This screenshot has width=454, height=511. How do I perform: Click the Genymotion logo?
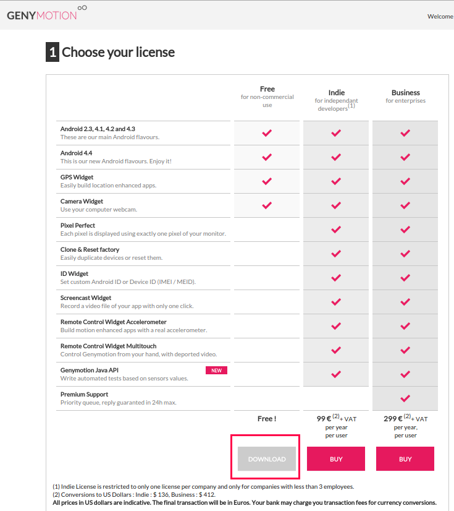pos(47,14)
